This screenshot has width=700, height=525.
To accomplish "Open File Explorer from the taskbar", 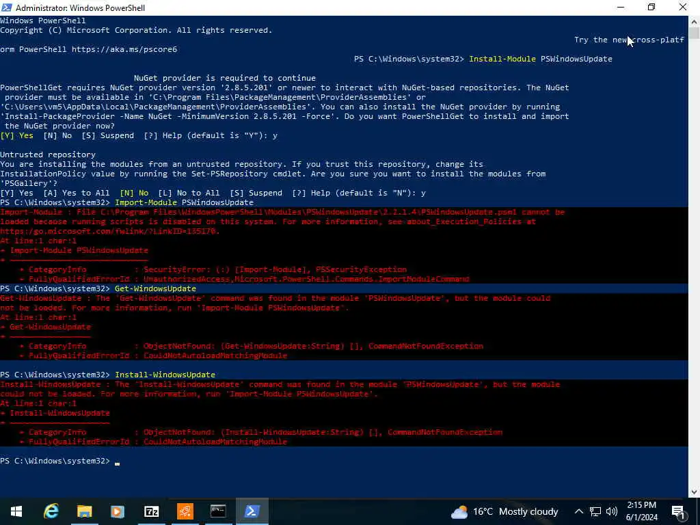I will pos(84,511).
